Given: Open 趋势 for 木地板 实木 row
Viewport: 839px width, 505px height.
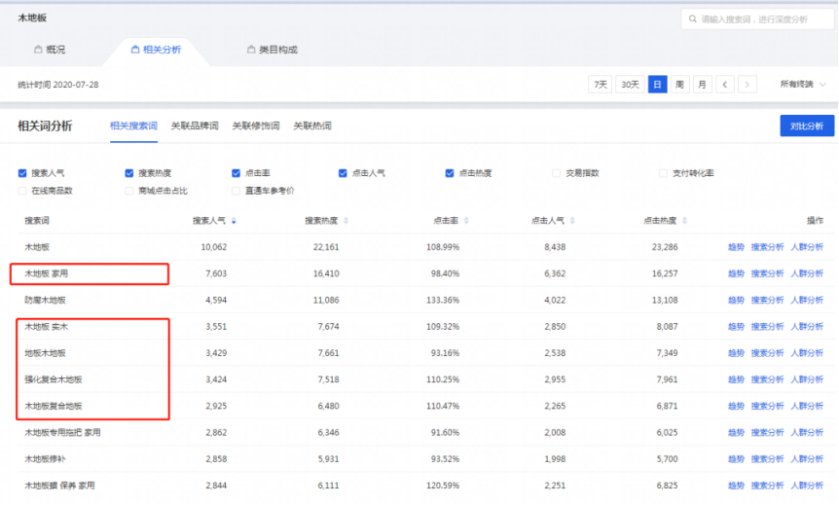Looking at the screenshot, I should tap(736, 326).
